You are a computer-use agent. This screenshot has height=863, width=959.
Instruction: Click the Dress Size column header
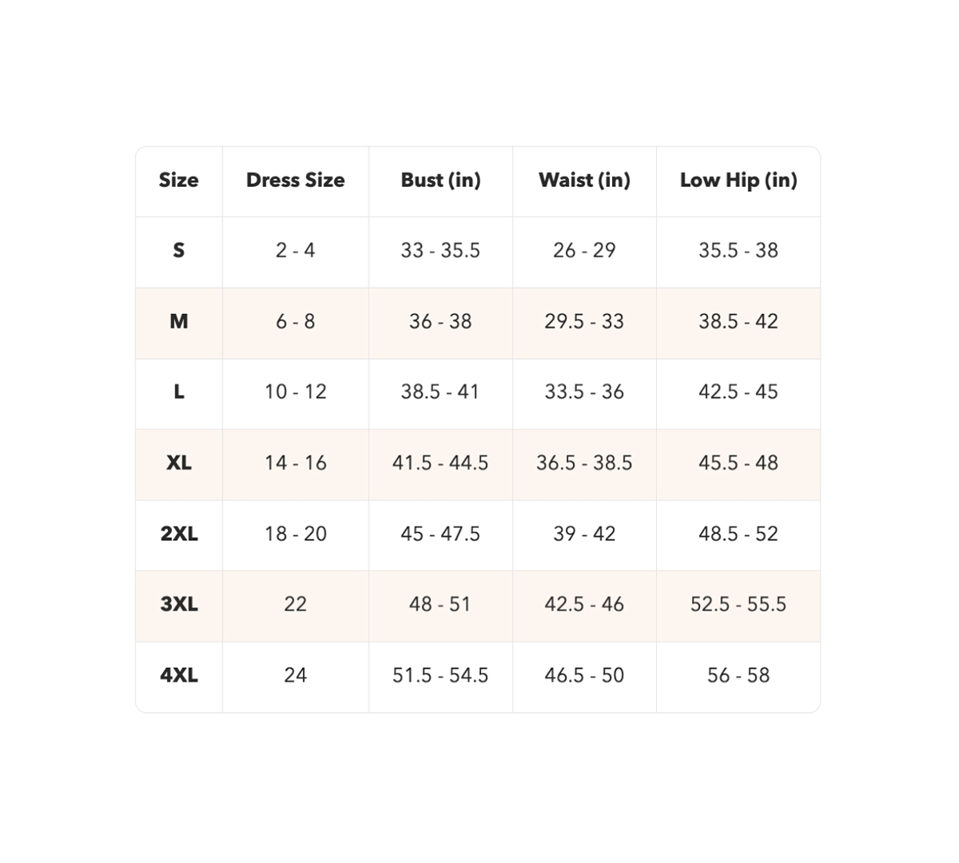[x=296, y=180]
